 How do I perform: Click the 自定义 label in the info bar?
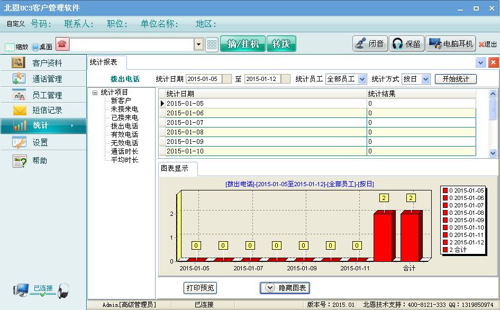16,24
